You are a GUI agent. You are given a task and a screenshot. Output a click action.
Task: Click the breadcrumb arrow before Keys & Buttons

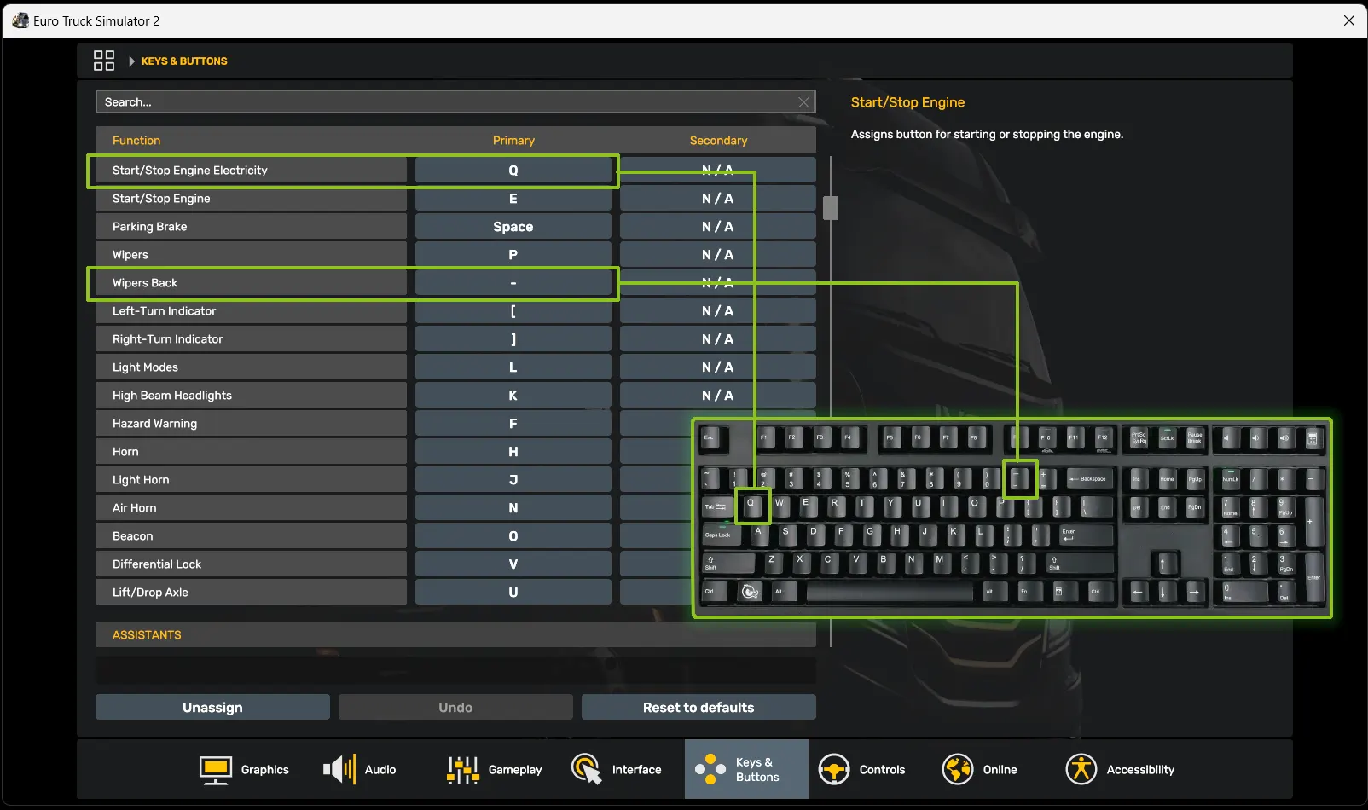[131, 61]
